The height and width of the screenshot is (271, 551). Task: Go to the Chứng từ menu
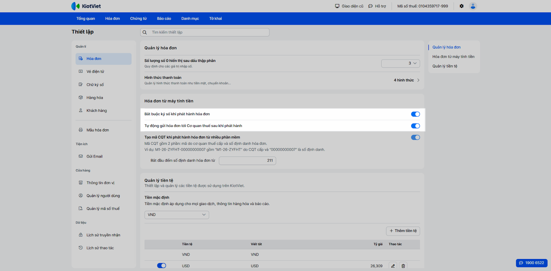[138, 19]
